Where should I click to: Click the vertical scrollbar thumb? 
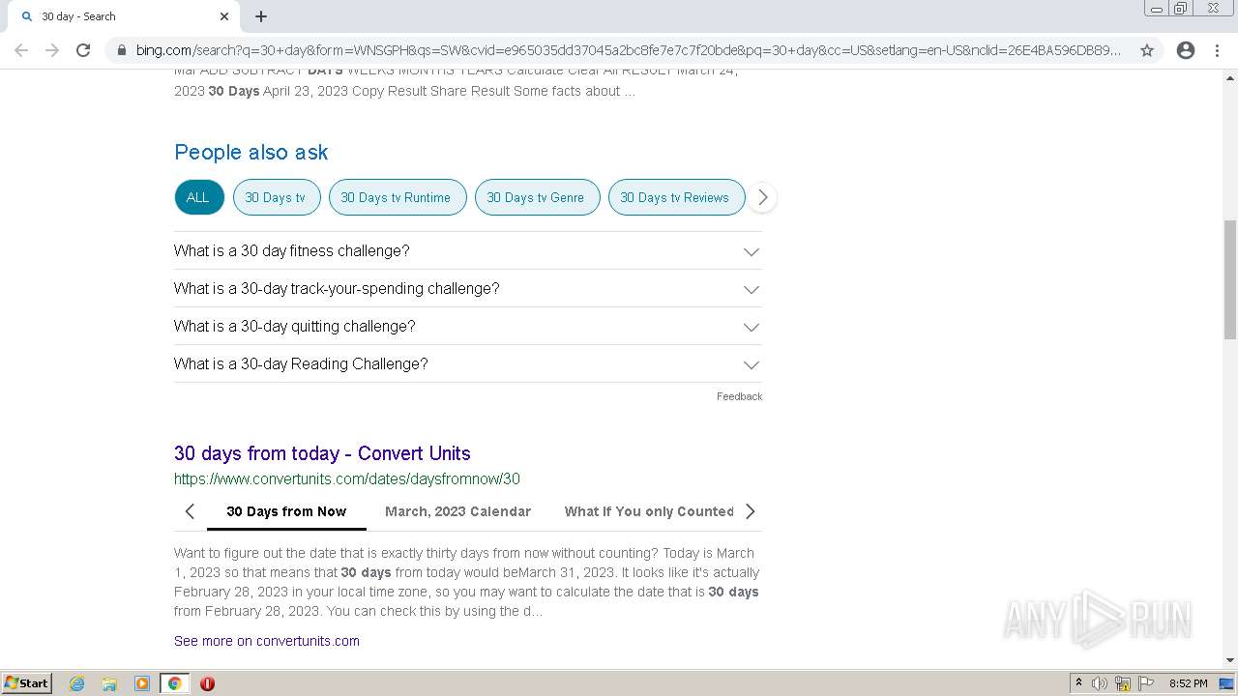[x=1230, y=279]
